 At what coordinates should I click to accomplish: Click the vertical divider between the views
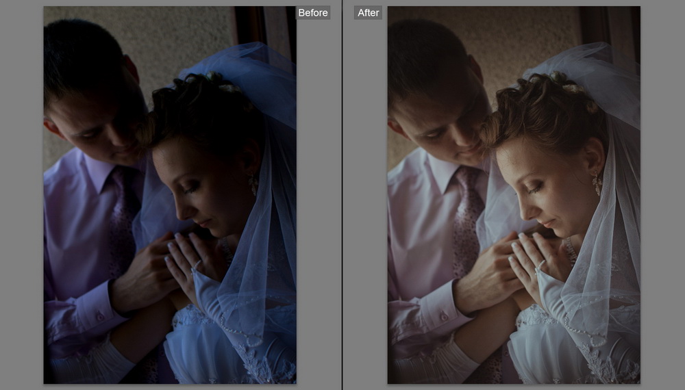click(x=342, y=195)
